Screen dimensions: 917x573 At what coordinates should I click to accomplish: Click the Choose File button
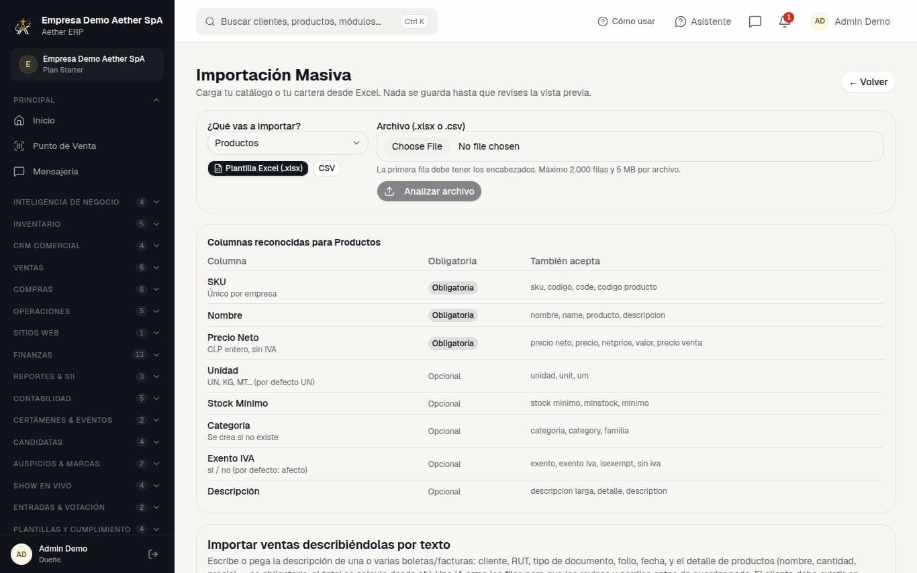[417, 146]
